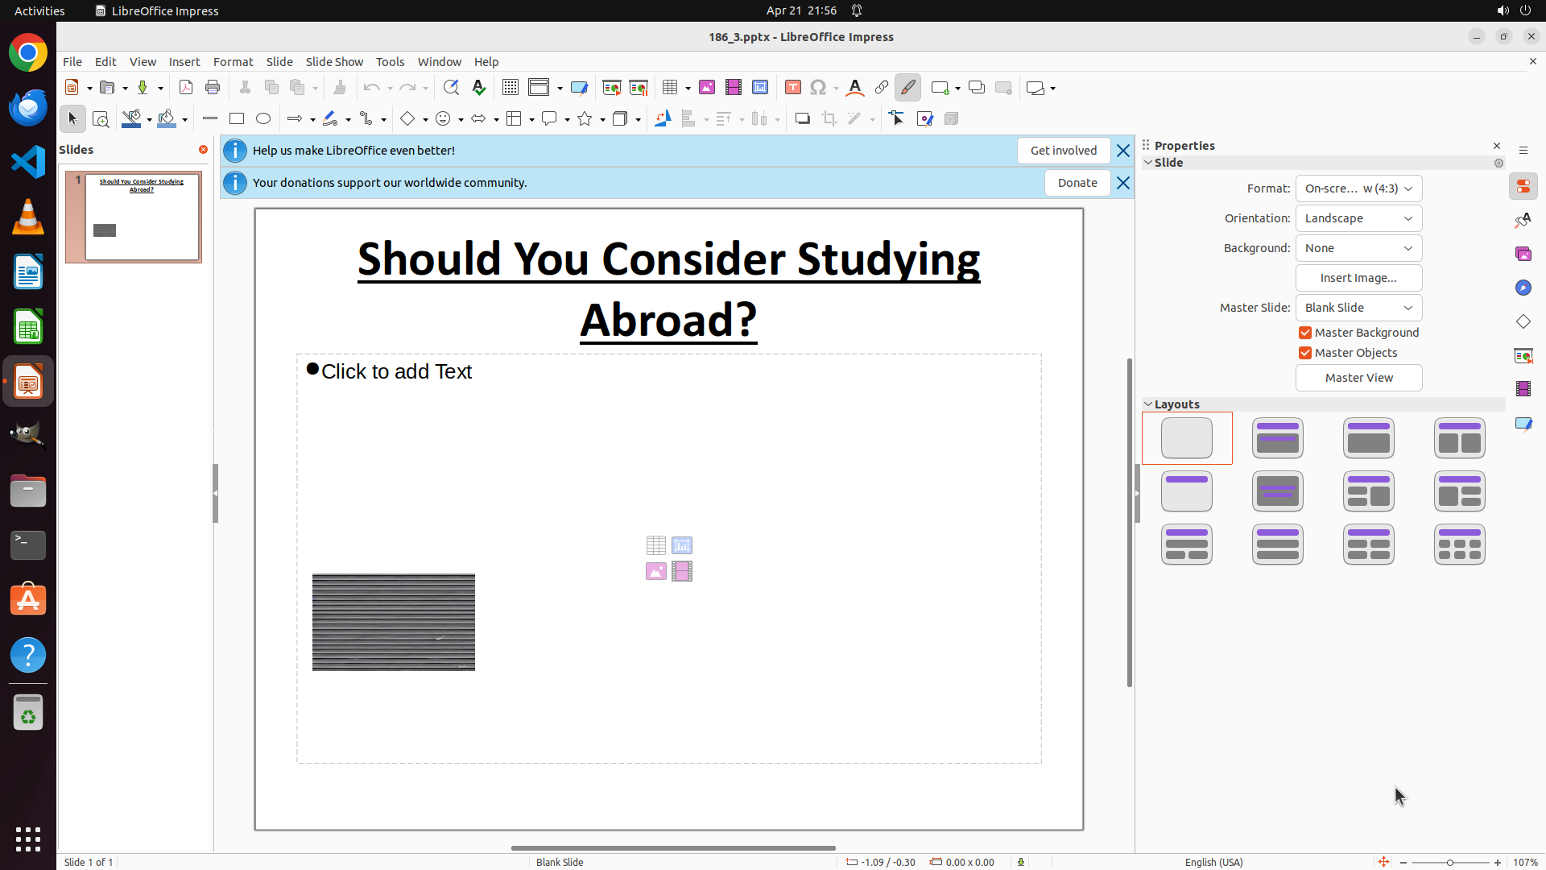The width and height of the screenshot is (1546, 870).
Task: Open the Format menu
Action: 233,62
